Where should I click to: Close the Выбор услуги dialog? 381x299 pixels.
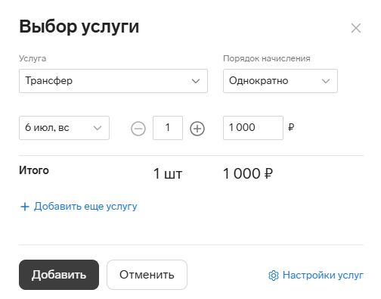point(356,28)
